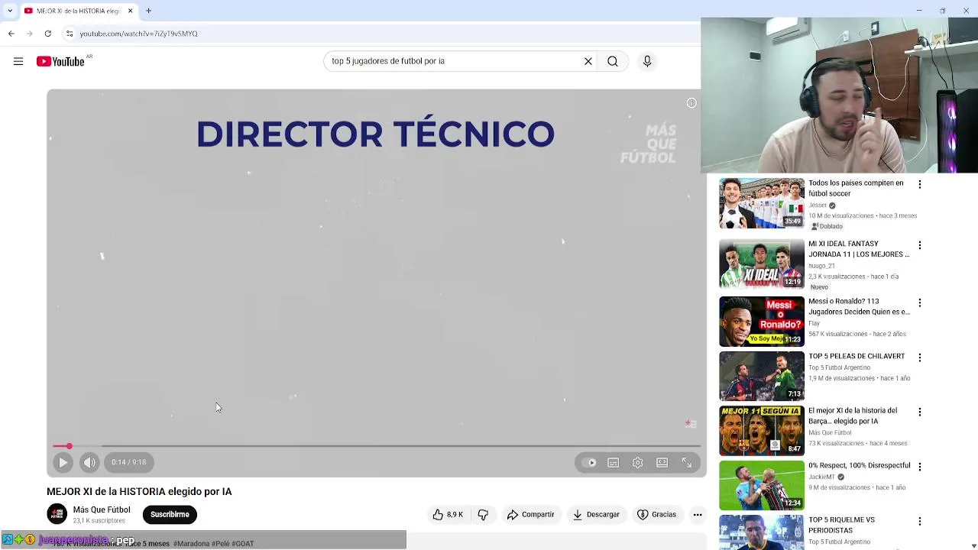Click the #GOAT hashtag
The image size is (978, 550).
click(x=243, y=544)
